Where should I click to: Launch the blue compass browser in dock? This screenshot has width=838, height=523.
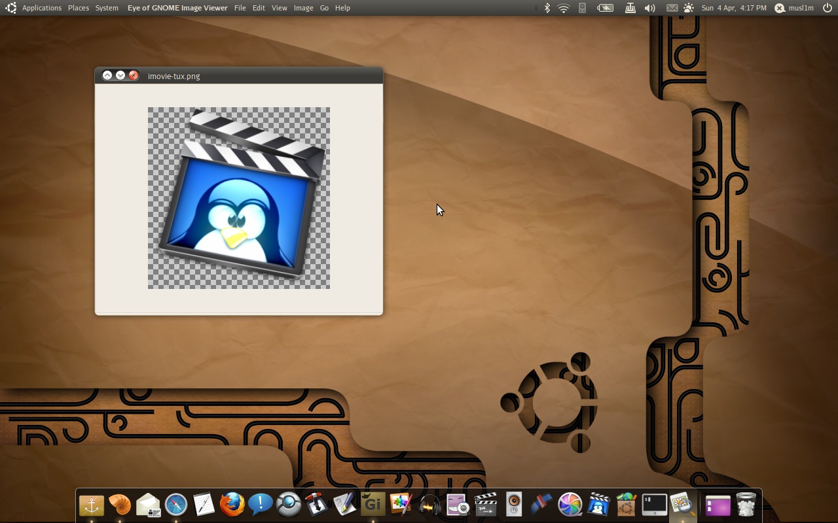(x=176, y=505)
